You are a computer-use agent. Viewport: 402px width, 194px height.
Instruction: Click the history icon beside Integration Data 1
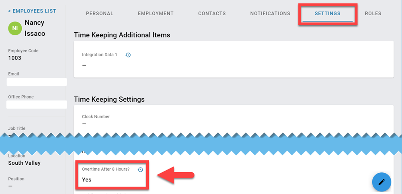coord(128,55)
